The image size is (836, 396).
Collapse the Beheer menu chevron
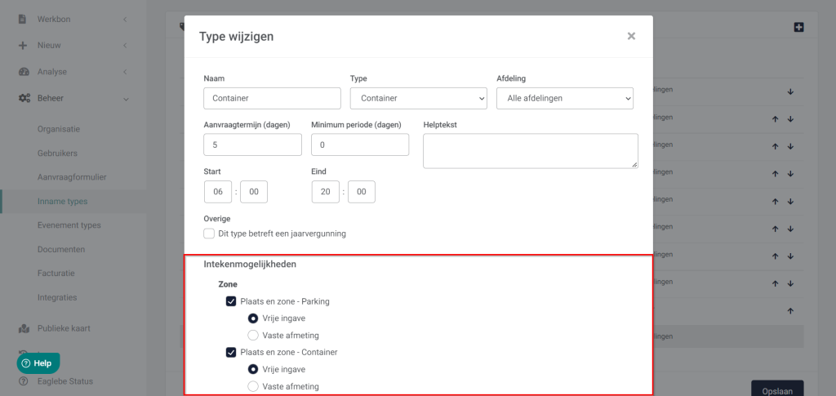(x=126, y=99)
